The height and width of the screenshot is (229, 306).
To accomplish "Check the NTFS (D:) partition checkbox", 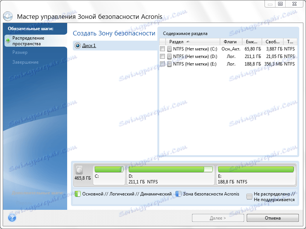I will click(162, 56).
